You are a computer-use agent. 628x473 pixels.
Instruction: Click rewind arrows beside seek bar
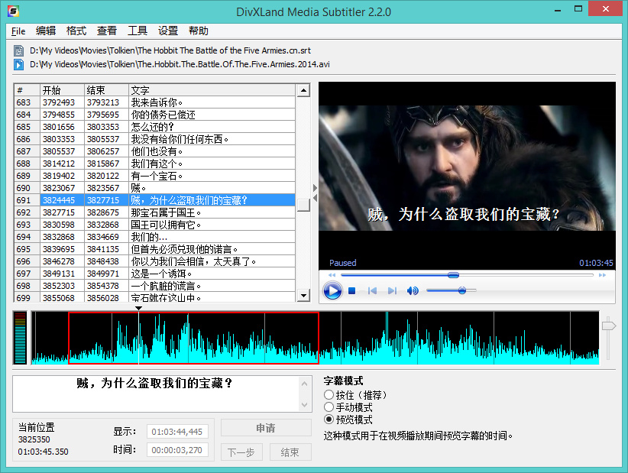coord(332,275)
